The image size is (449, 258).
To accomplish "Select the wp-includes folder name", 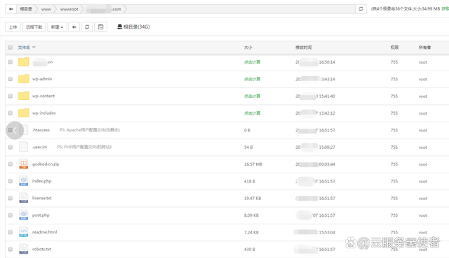I will click(43, 113).
